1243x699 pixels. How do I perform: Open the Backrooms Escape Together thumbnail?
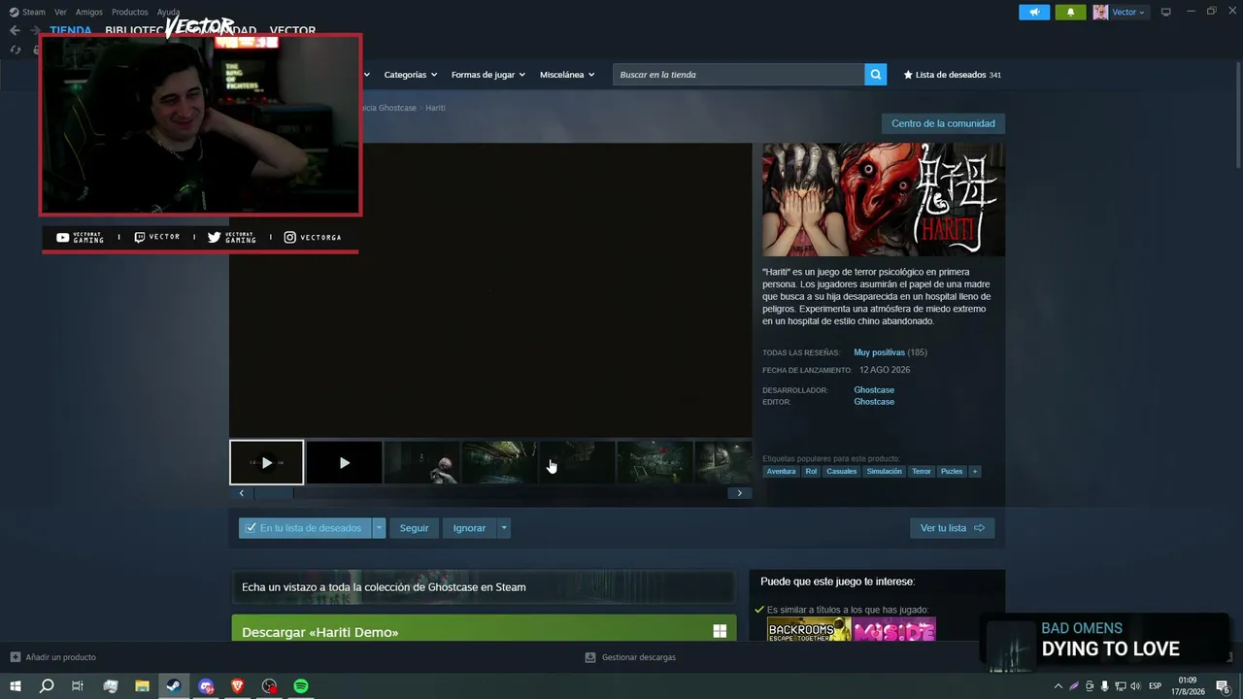click(x=809, y=630)
